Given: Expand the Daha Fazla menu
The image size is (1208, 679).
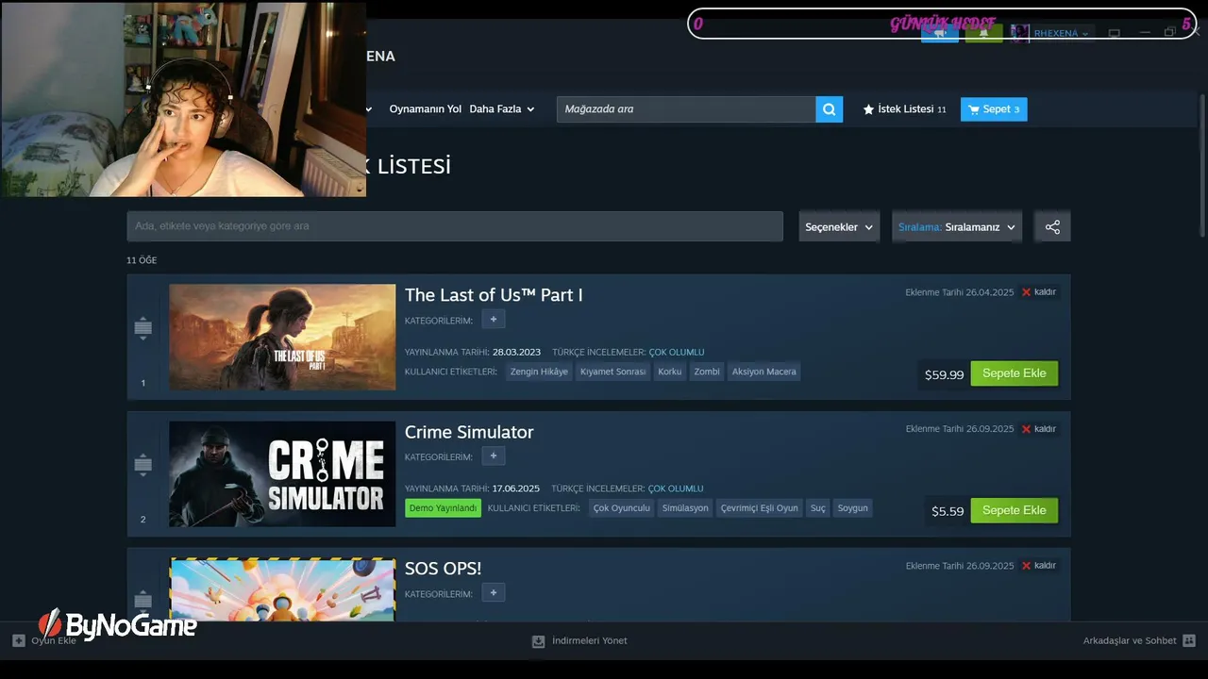Looking at the screenshot, I should pyautogui.click(x=502, y=109).
